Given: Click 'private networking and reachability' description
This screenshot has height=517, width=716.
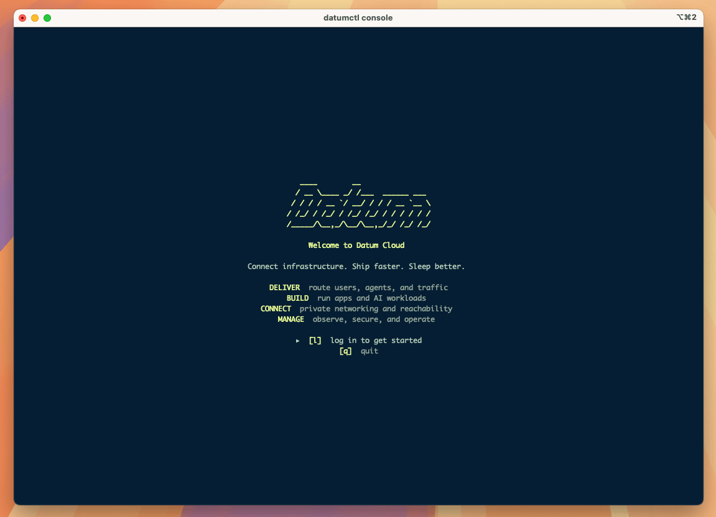Looking at the screenshot, I should 376,308.
